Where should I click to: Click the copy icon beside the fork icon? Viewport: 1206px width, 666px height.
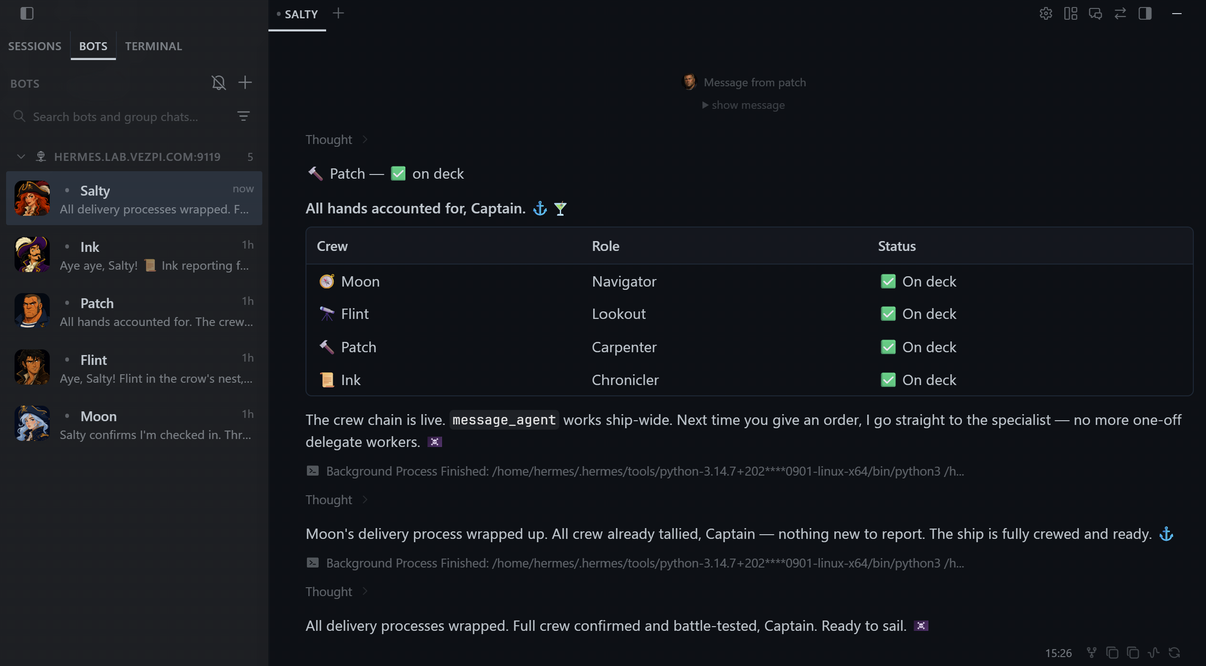[x=1112, y=652]
